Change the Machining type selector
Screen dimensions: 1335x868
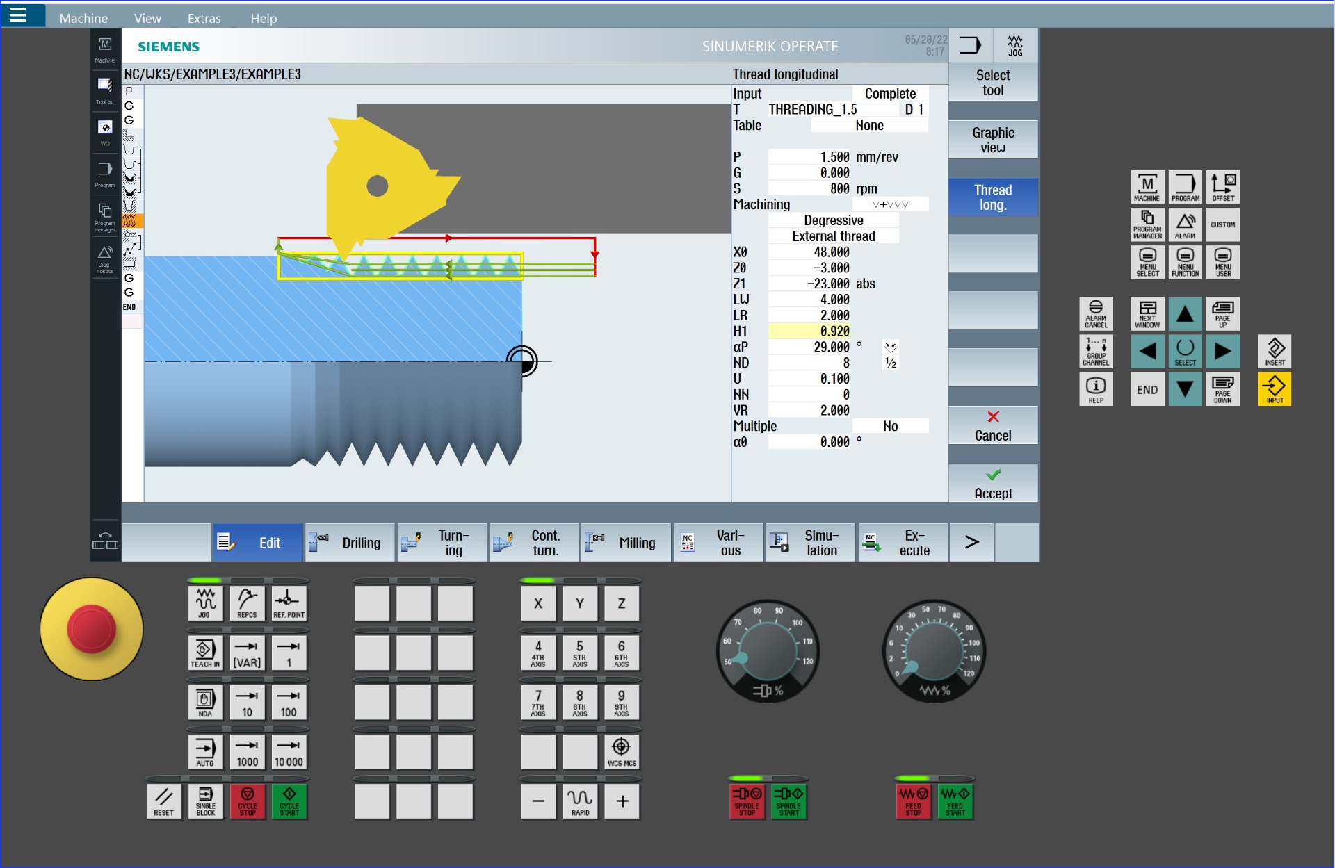pyautogui.click(x=890, y=205)
